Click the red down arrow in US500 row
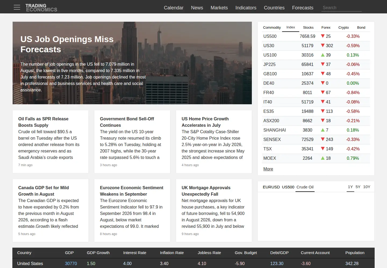The image size is (387, 268). (323, 36)
